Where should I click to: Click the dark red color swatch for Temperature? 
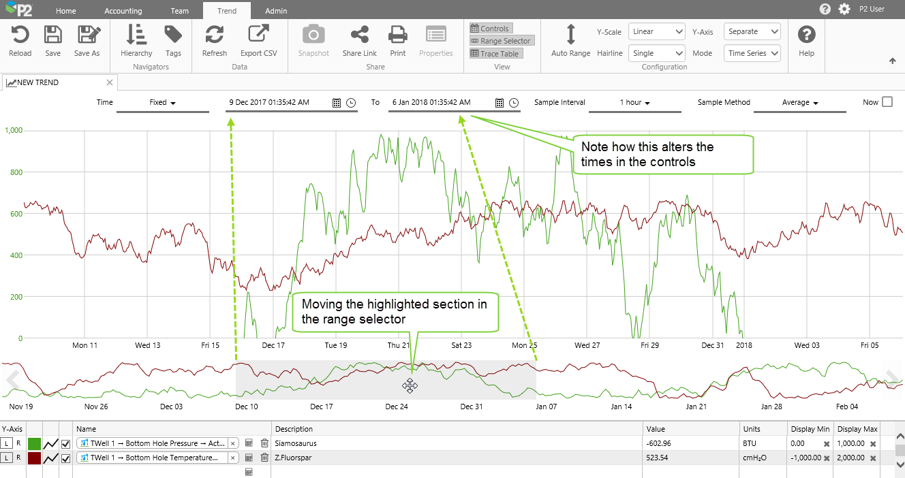pos(34,458)
